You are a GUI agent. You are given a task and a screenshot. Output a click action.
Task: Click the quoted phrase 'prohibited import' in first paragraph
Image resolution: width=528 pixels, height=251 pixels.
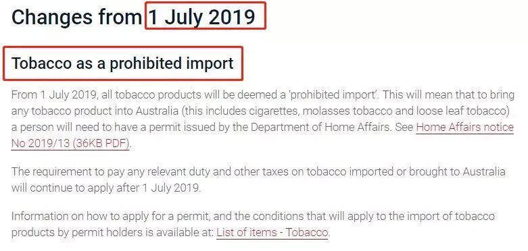coord(333,95)
